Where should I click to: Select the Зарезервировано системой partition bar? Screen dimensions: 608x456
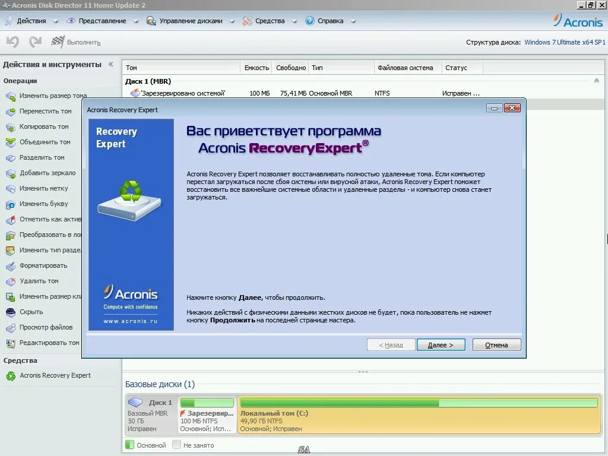pos(207,403)
